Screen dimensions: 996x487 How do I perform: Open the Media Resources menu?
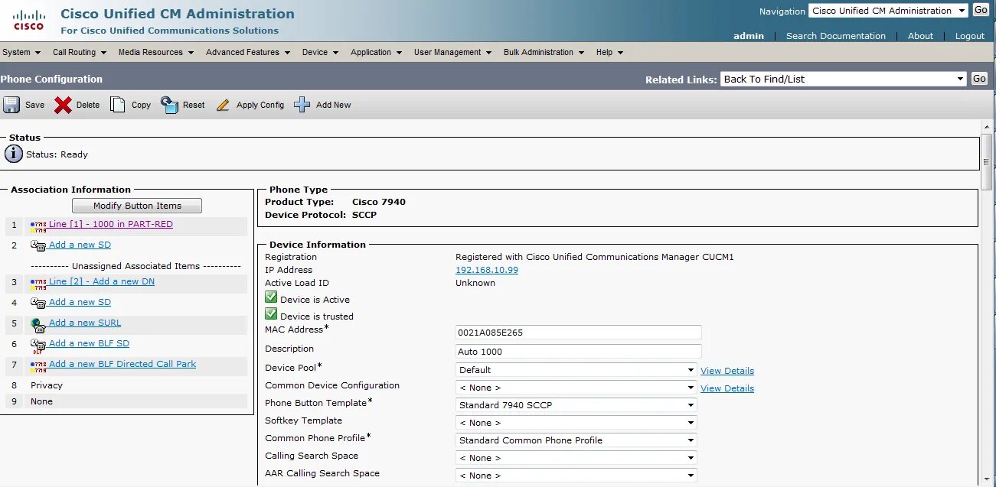pos(156,52)
